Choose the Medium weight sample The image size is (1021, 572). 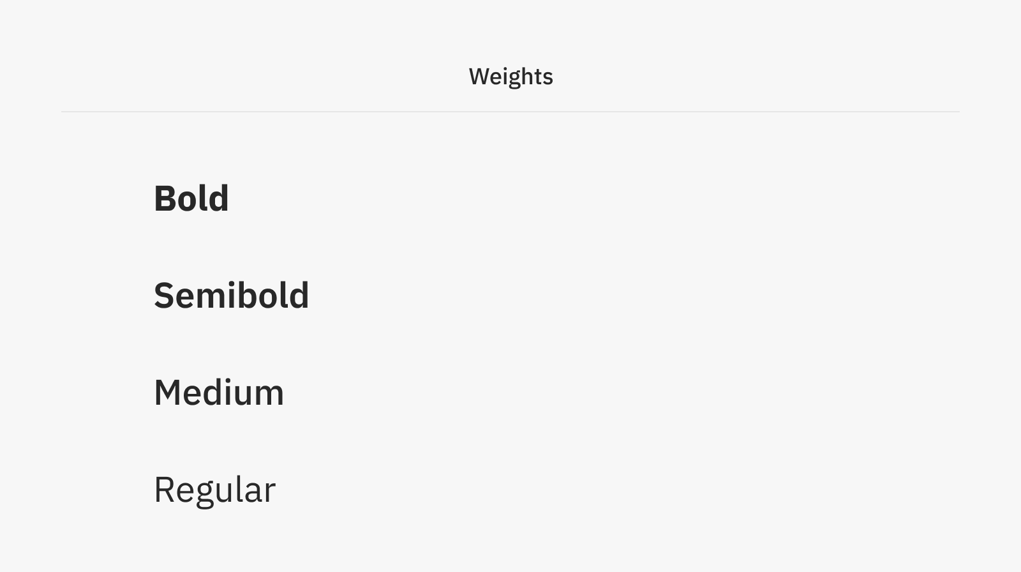219,392
